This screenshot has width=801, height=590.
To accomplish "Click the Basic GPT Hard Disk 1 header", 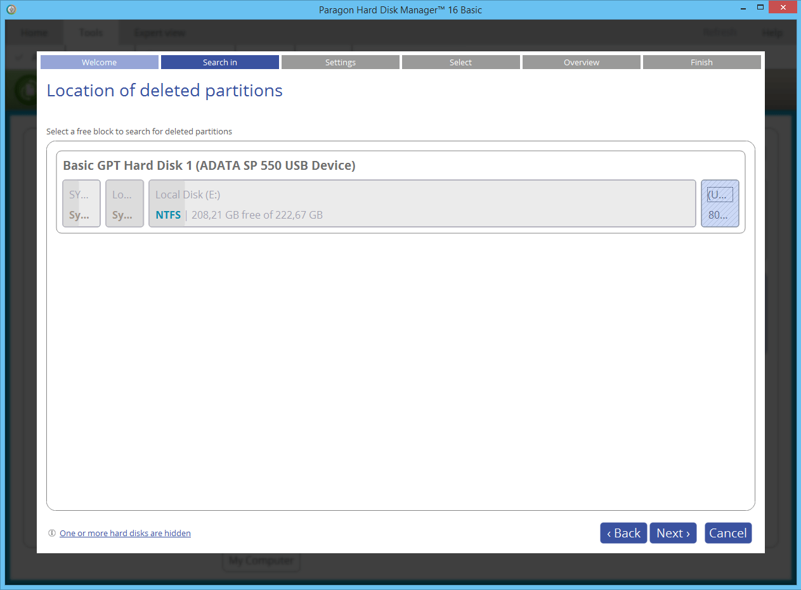I will (x=209, y=165).
